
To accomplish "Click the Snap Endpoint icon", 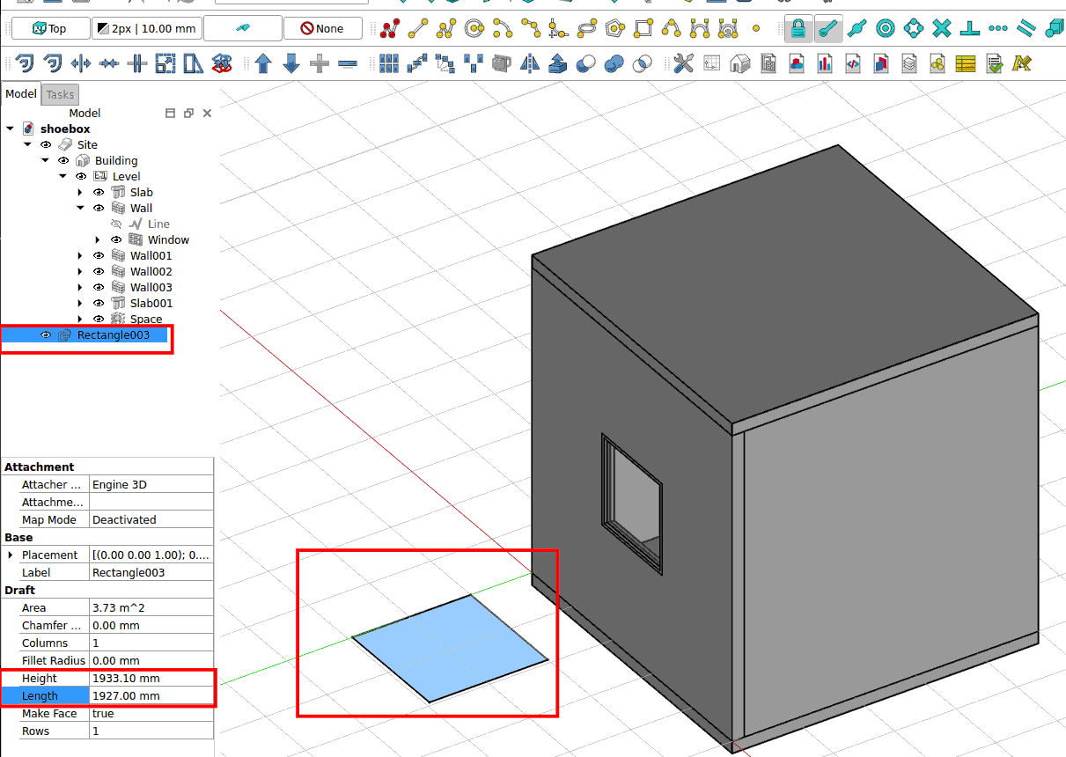I will pos(827,29).
